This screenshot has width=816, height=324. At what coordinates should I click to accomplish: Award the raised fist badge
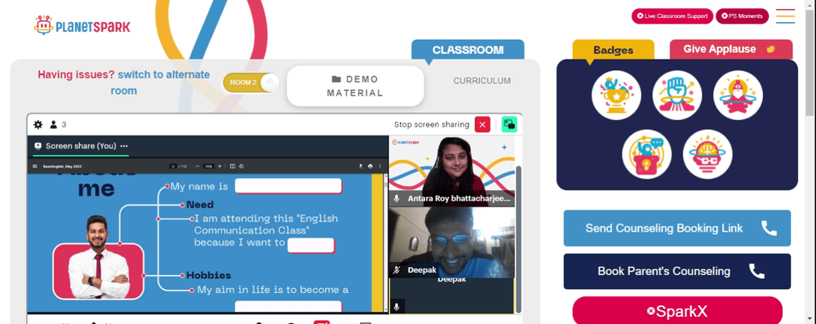pyautogui.click(x=677, y=95)
